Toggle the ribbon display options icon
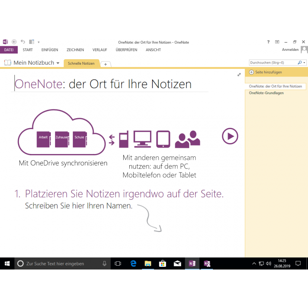The image size is (308, 308). pos(277,42)
